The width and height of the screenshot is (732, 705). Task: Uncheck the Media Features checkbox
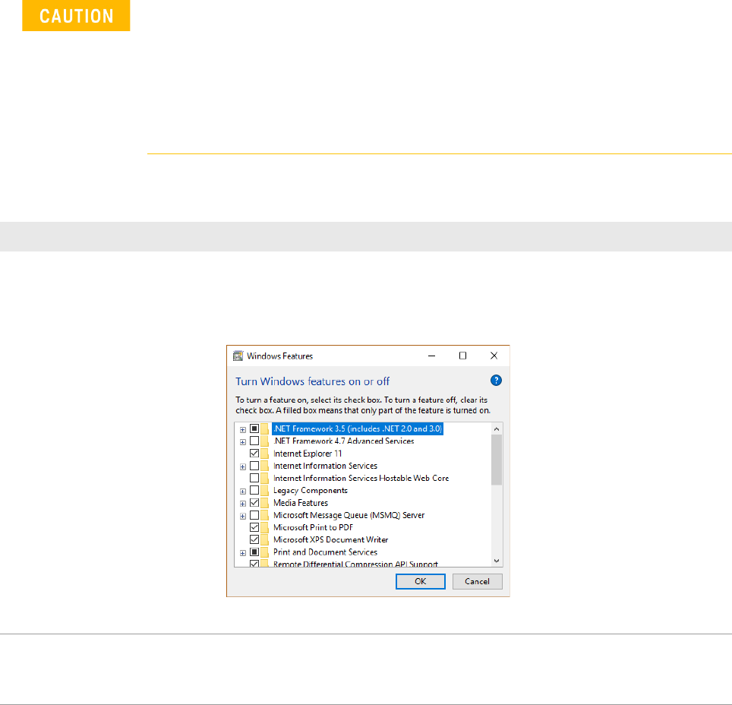[x=254, y=503]
